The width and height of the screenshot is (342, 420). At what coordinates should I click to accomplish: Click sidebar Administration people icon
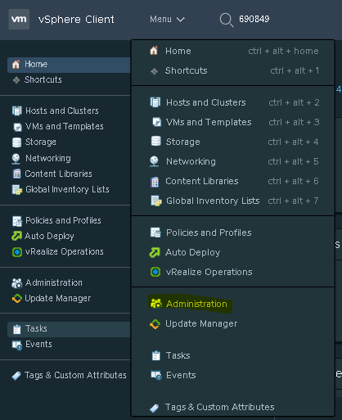pyautogui.click(x=16, y=283)
